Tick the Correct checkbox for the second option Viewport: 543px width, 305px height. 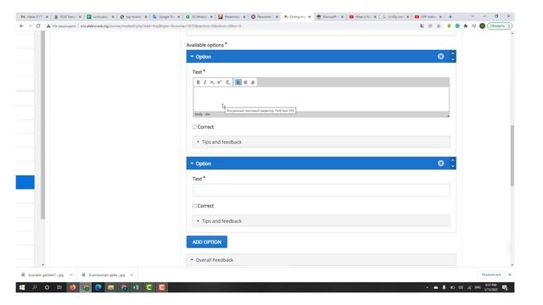point(194,206)
